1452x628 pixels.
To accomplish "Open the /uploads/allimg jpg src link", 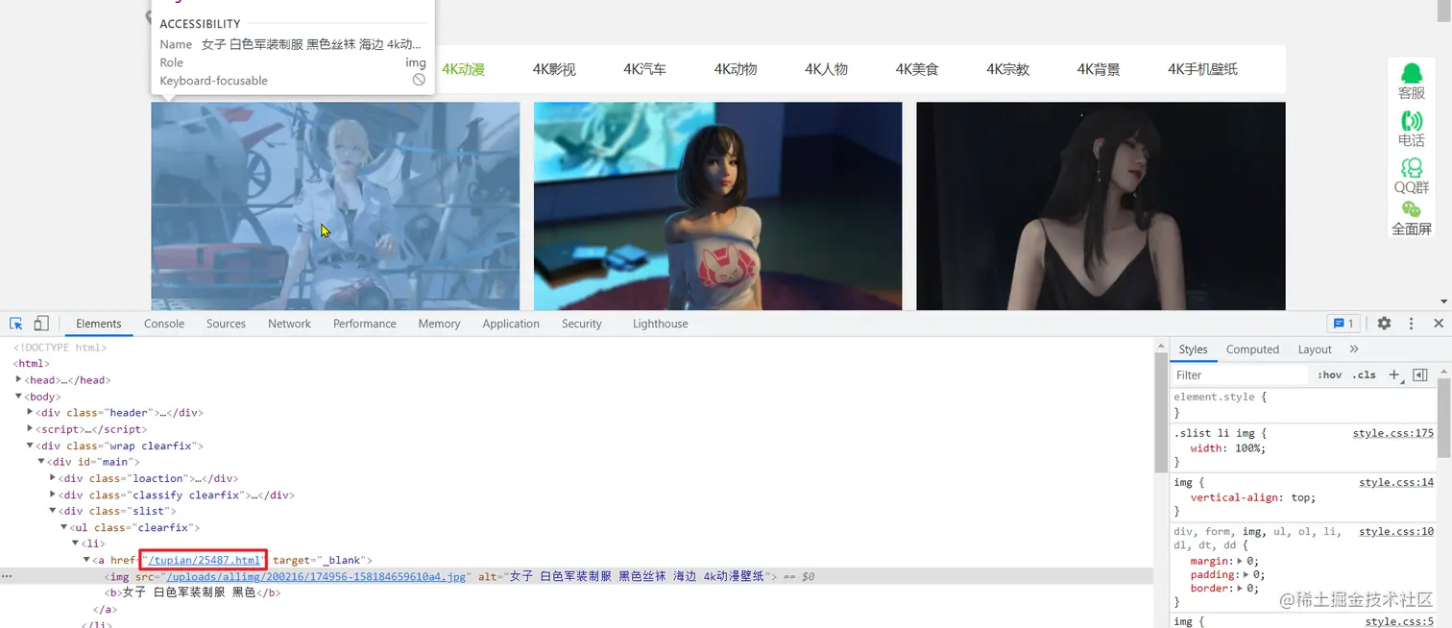I will [x=317, y=576].
